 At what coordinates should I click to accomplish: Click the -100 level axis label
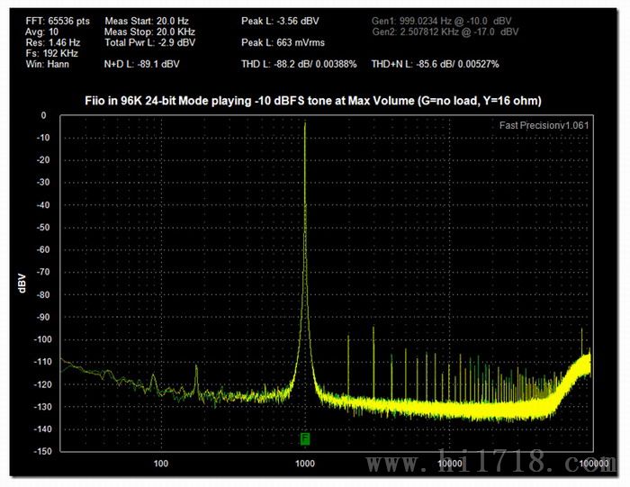(42, 339)
